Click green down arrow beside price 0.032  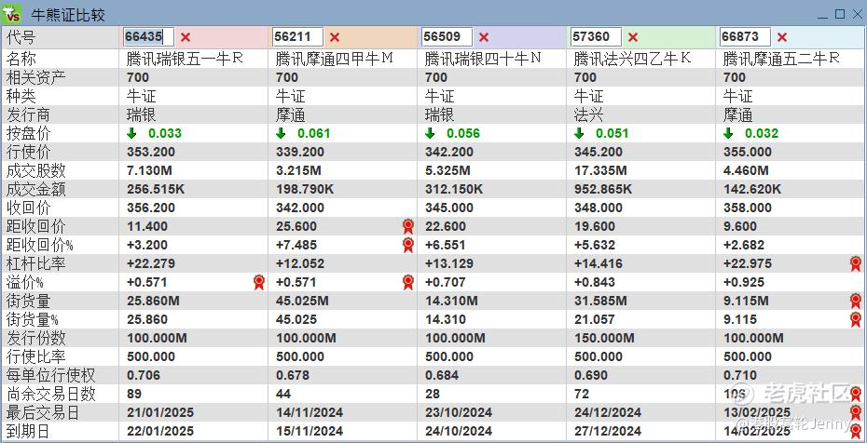coord(728,133)
